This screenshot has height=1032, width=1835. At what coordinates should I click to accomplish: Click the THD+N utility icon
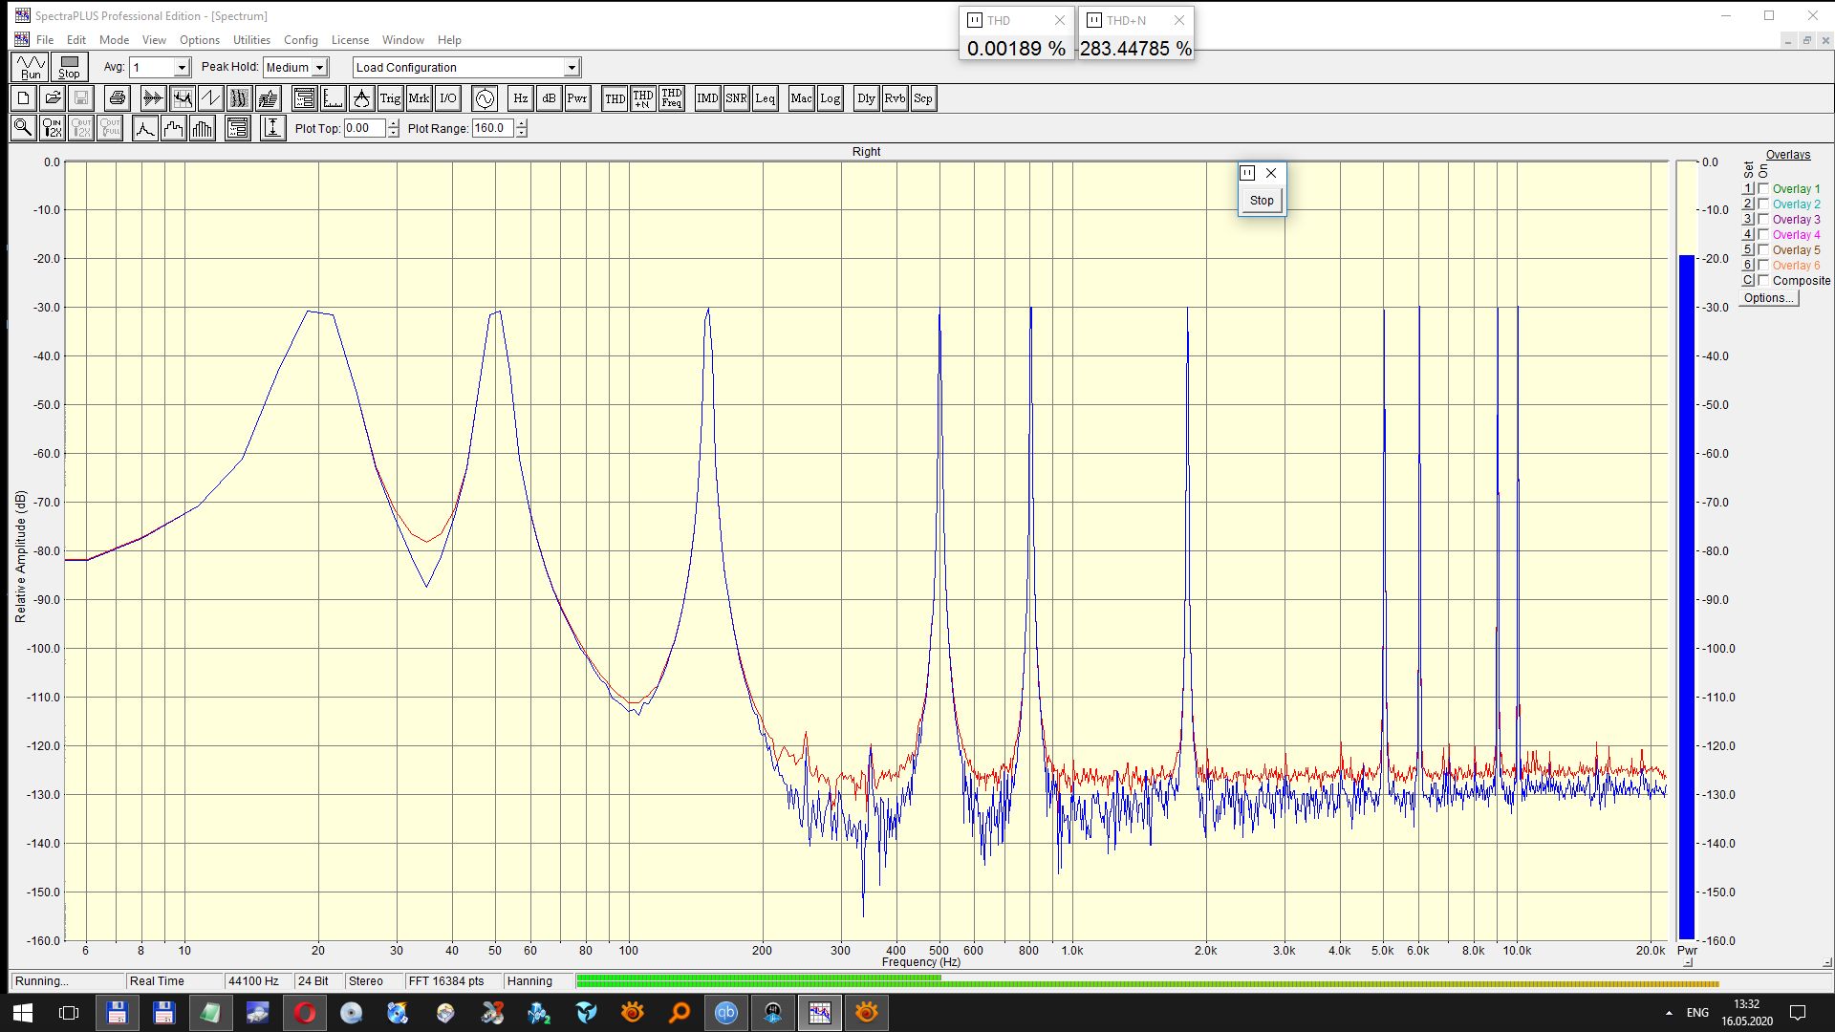(x=643, y=98)
